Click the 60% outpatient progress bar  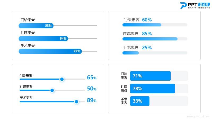(x=142, y=25)
